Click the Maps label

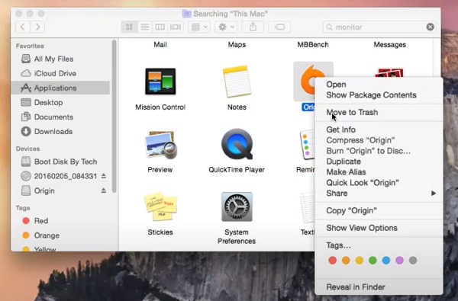pyautogui.click(x=237, y=45)
